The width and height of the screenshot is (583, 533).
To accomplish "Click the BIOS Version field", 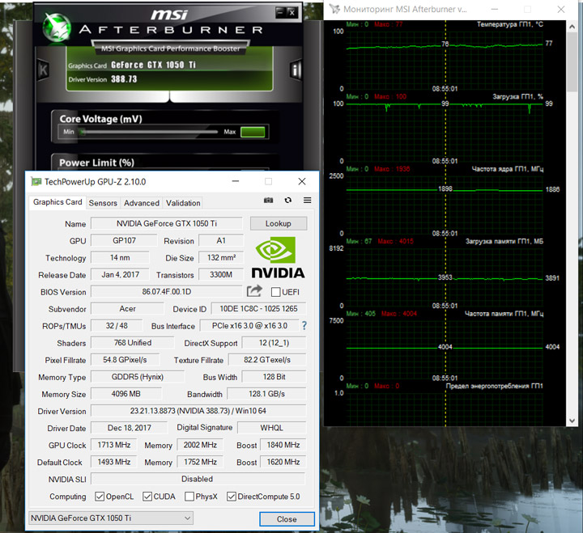I will click(x=167, y=291).
